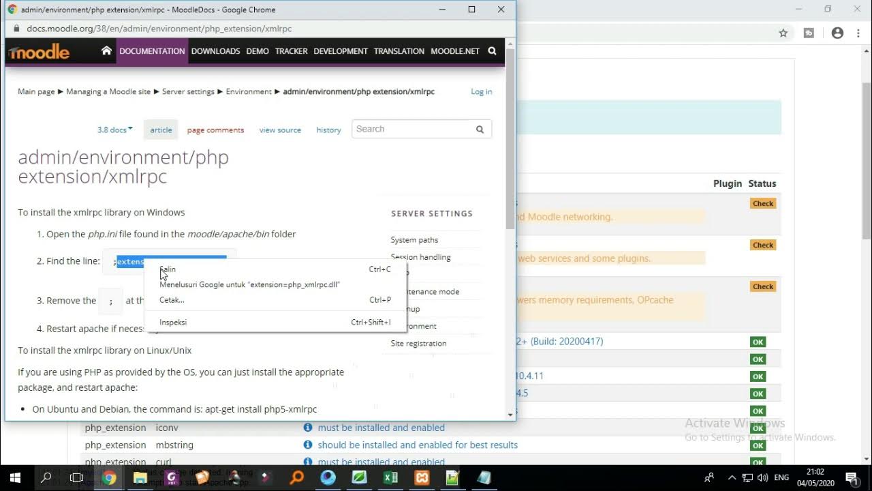This screenshot has width=872, height=491.
Task: Open the three-dot Chrome menu in background window
Action: [x=857, y=33]
